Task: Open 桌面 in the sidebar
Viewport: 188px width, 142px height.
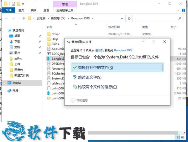Action: 17,36
